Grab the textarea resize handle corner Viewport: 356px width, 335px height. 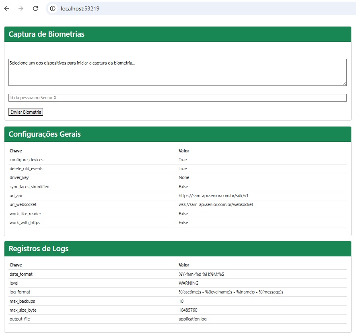point(344,83)
